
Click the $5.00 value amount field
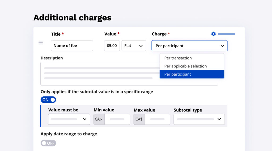coord(112,46)
